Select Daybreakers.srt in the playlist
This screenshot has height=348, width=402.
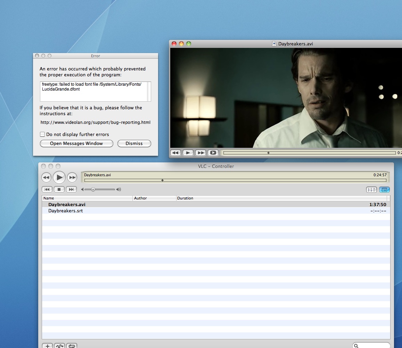pyautogui.click(x=216, y=211)
